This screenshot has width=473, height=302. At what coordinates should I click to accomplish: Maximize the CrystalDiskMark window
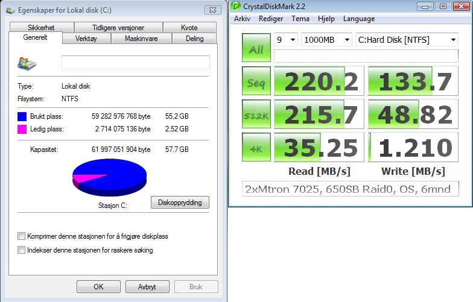click(443, 7)
